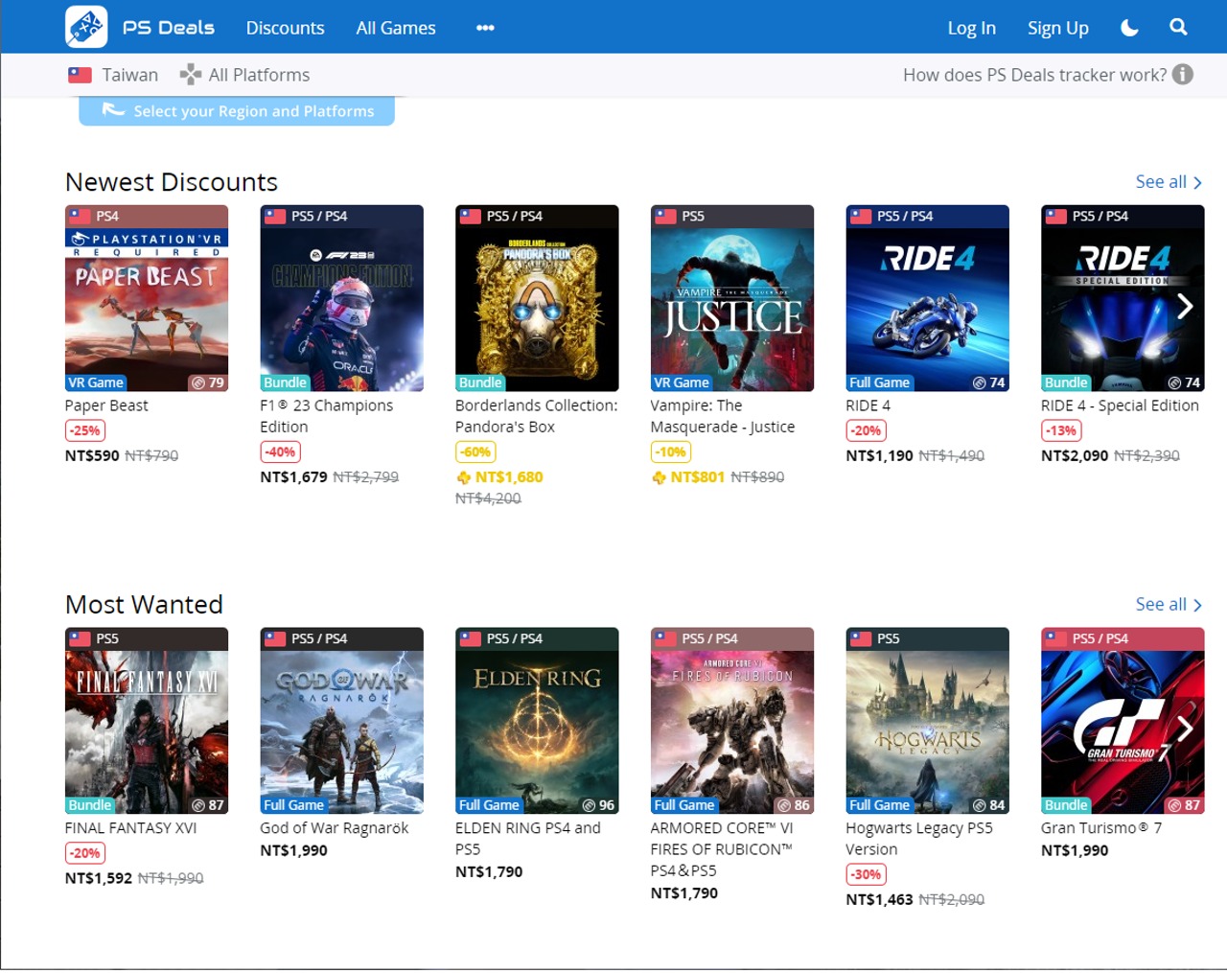Viewport: 1227px width, 973px height.
Task: Click the Log In link
Action: pyautogui.click(x=971, y=28)
